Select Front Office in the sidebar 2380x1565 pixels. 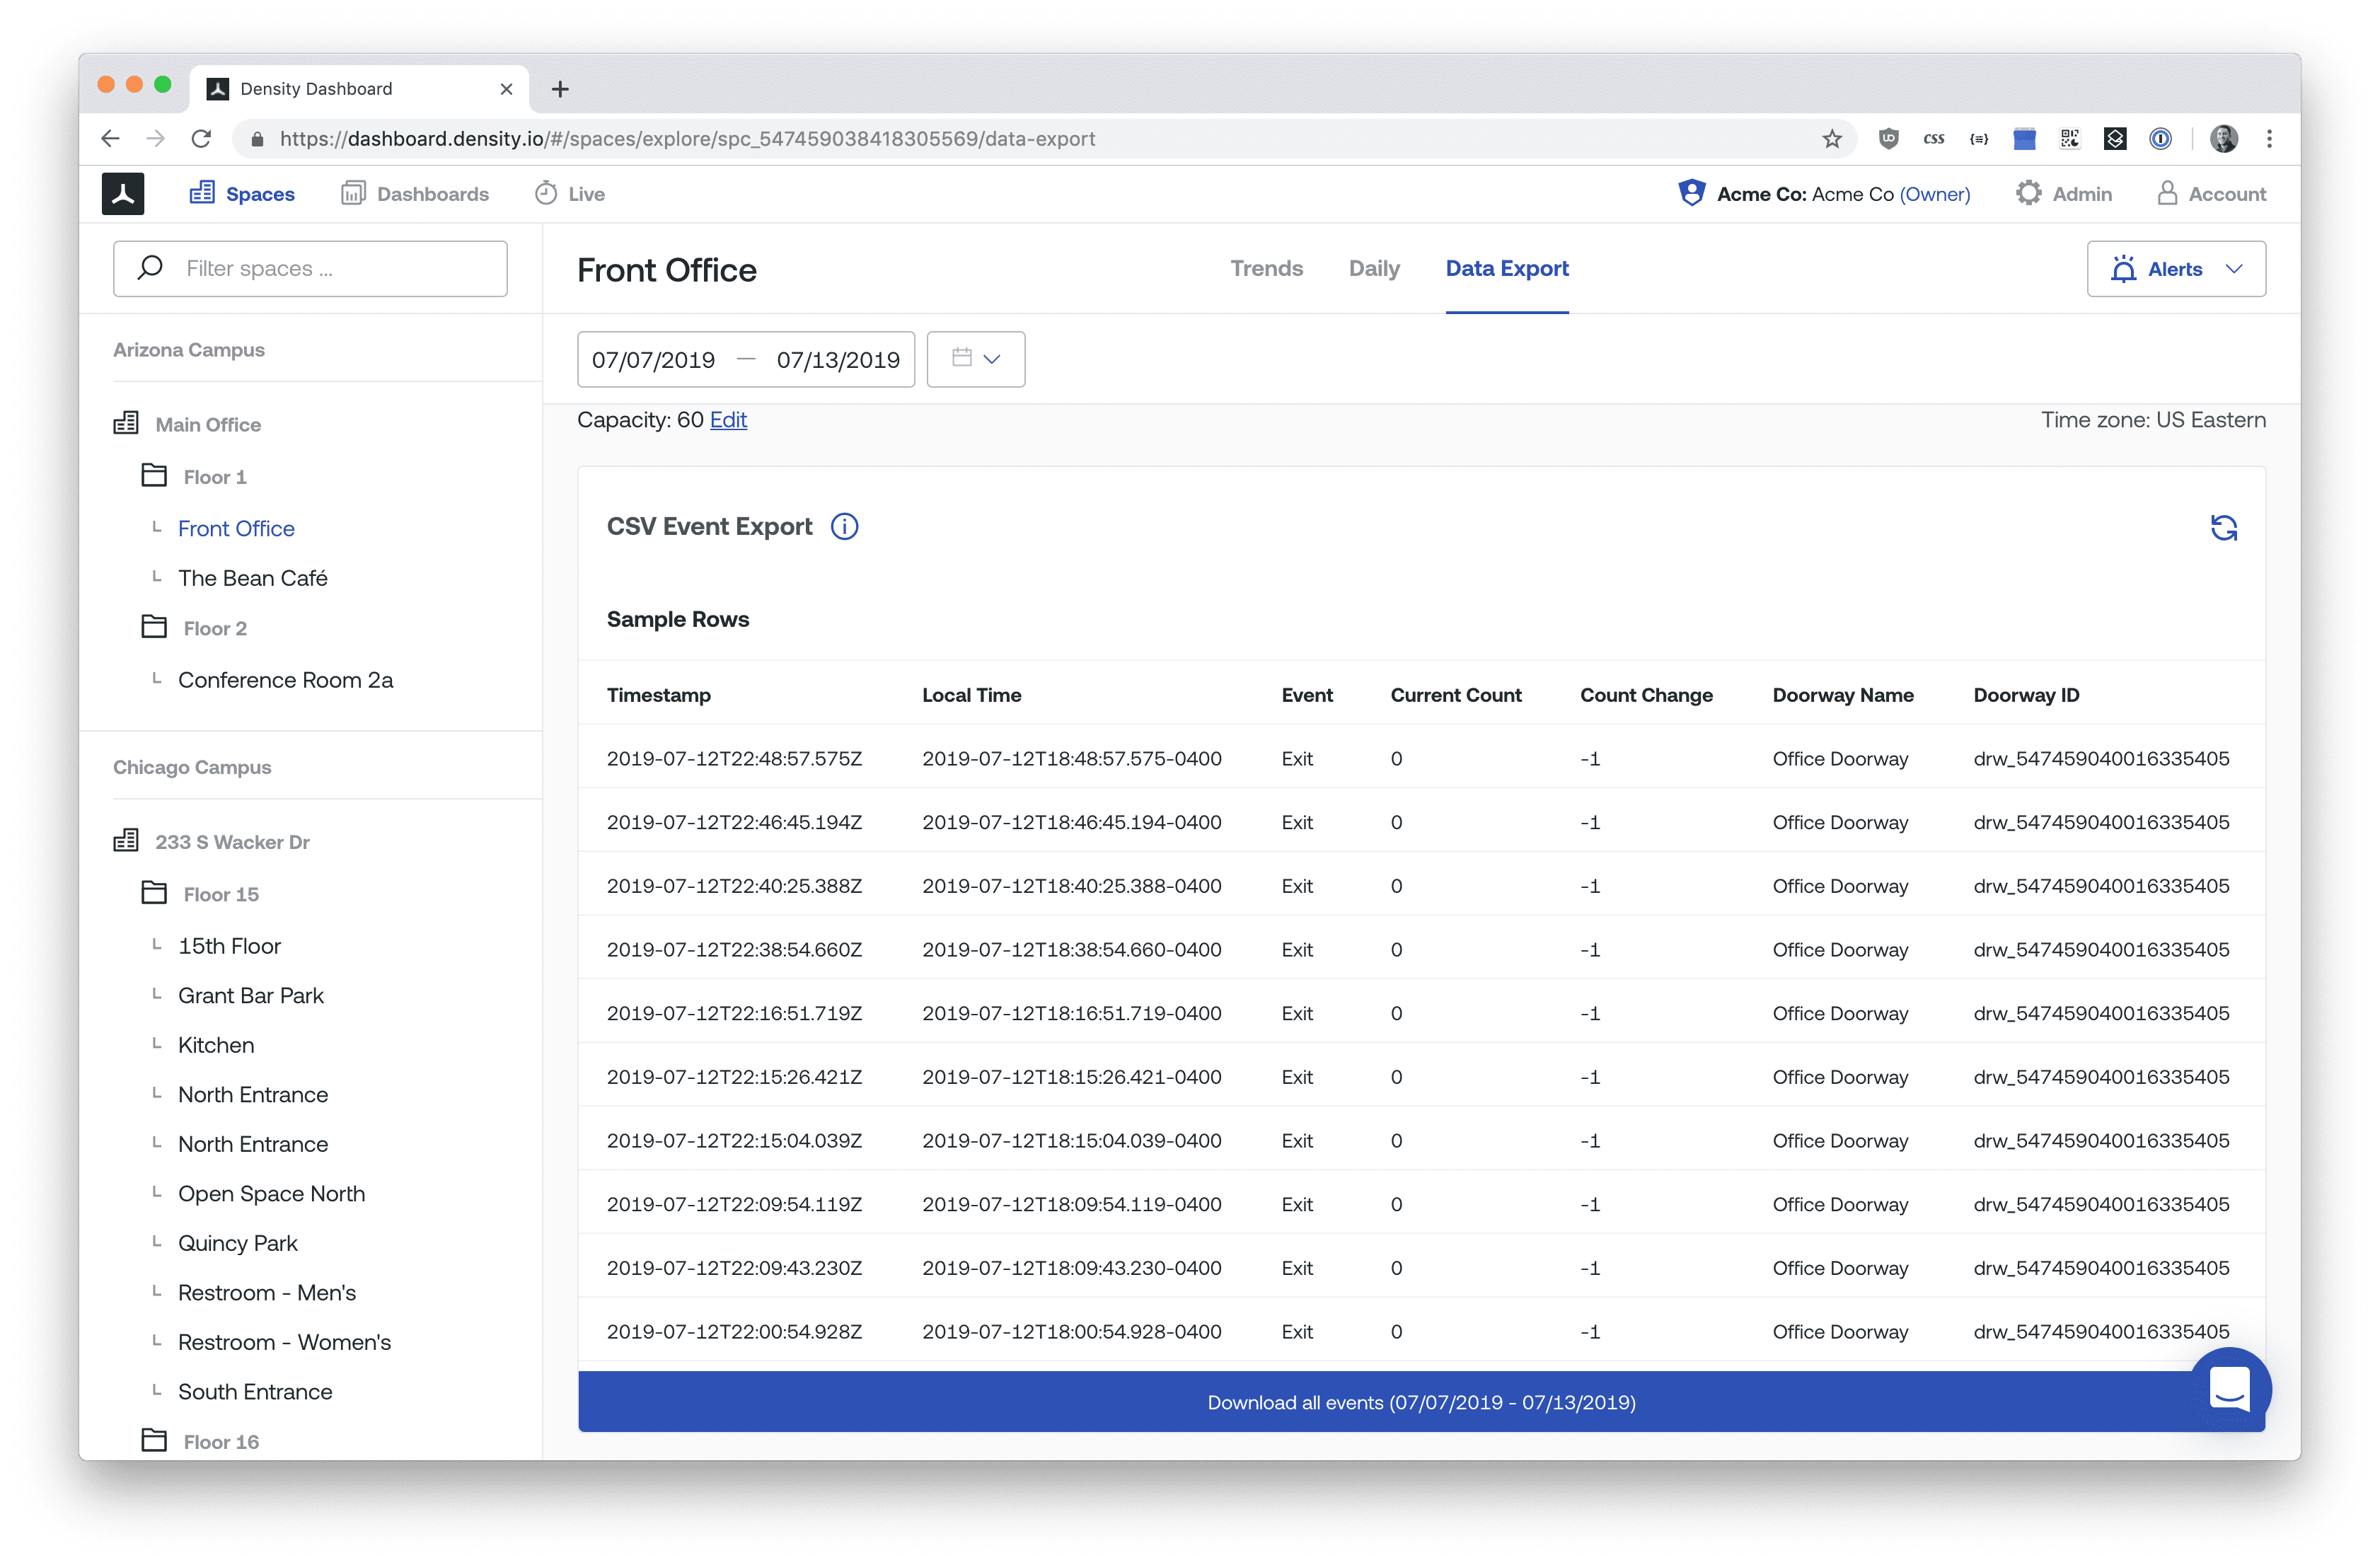pos(236,529)
